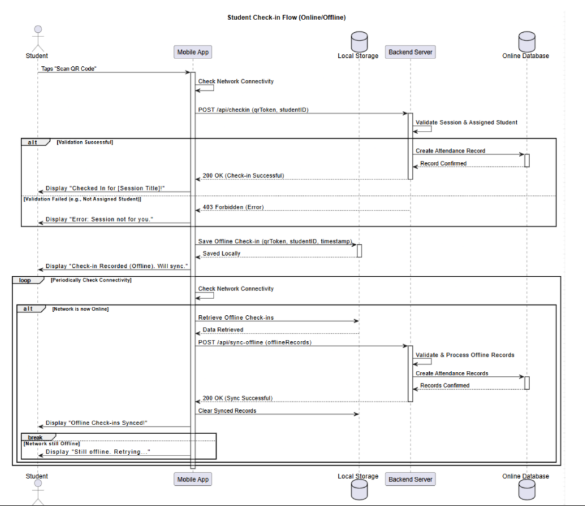Click the top Online Database cylinder icon
This screenshot has width=585, height=506.
[x=527, y=41]
